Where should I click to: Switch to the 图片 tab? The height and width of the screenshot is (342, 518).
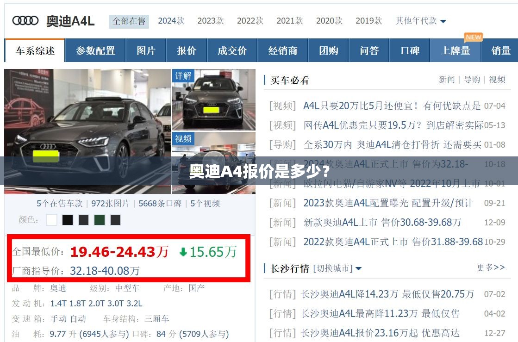pos(146,50)
